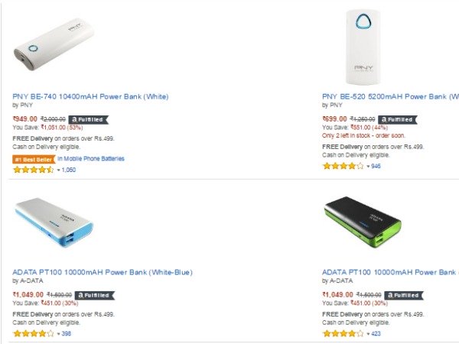View the 1,050 customer reviews link

(x=69, y=170)
